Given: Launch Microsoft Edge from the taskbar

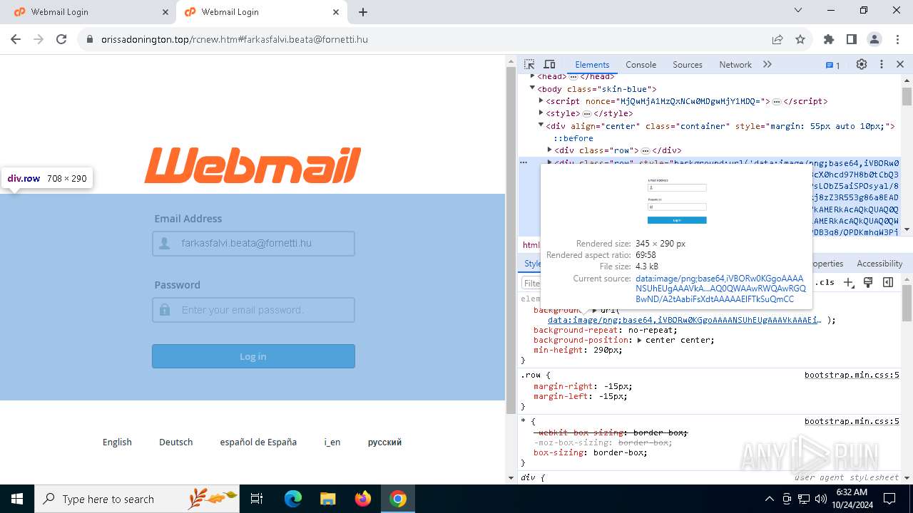Looking at the screenshot, I should [x=293, y=499].
